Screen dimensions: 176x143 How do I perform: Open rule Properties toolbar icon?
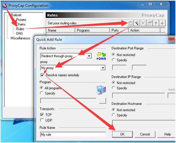point(149,23)
